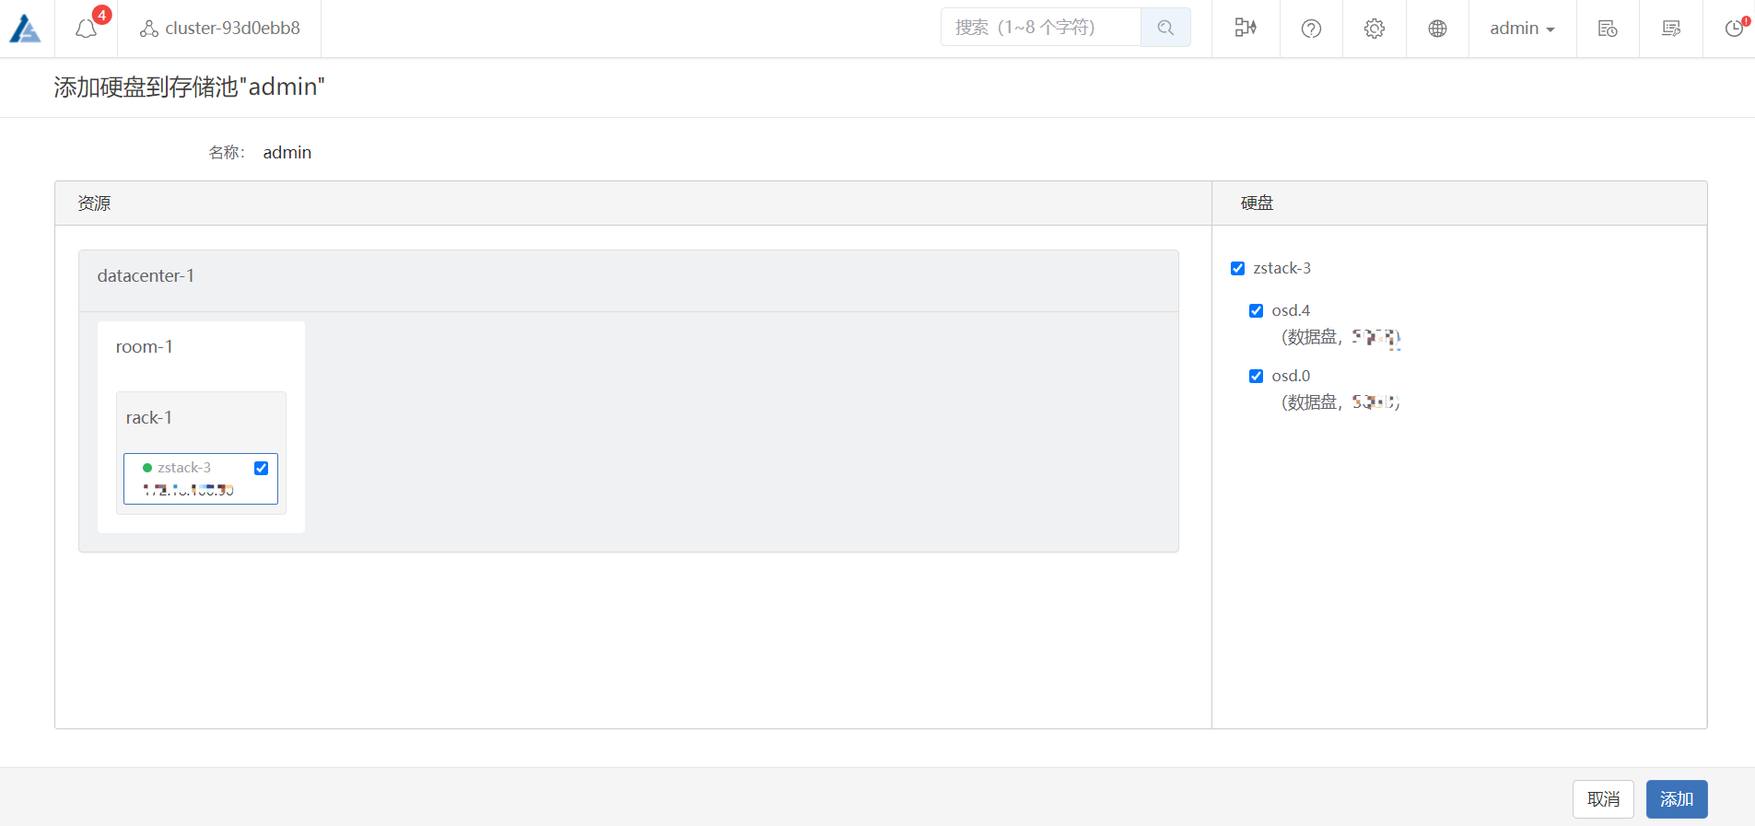Image resolution: width=1755 pixels, height=826 pixels.
Task: Open the help question mark icon
Action: click(x=1311, y=29)
